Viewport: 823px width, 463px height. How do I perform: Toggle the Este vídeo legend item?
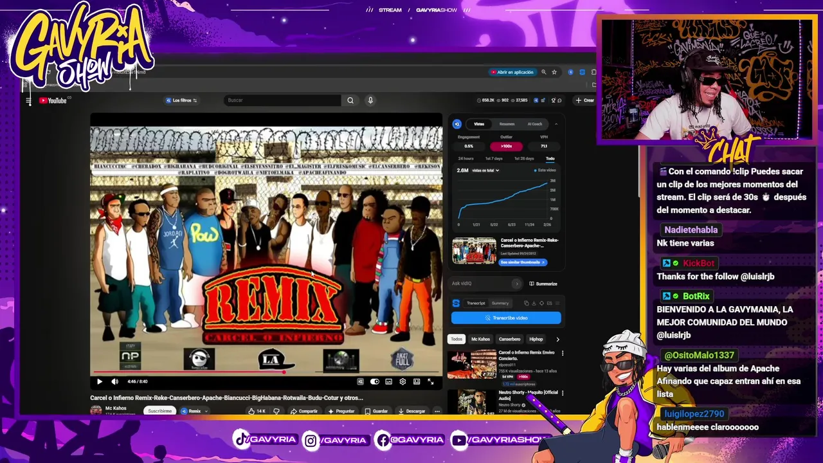[545, 170]
